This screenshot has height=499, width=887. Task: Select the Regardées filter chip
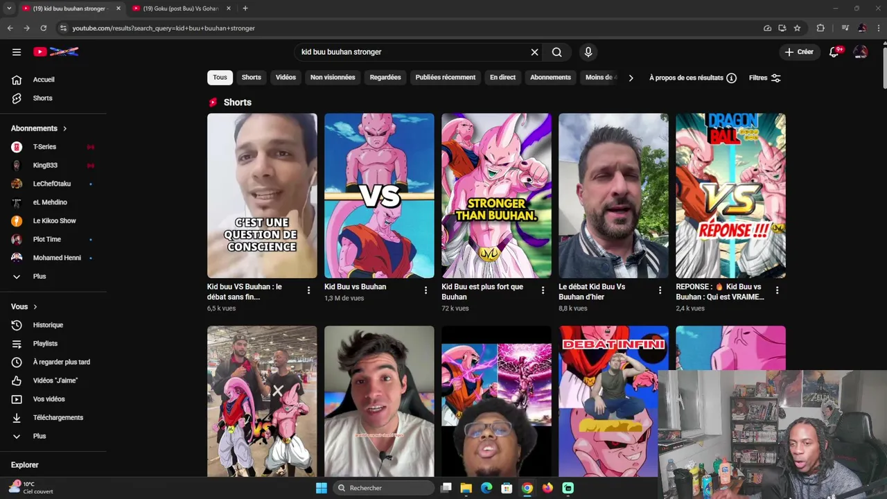[385, 78]
